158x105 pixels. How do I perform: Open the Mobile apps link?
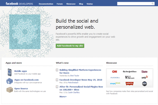[20, 71]
